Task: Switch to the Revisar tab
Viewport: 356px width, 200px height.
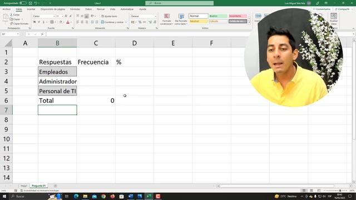Action: [101, 9]
